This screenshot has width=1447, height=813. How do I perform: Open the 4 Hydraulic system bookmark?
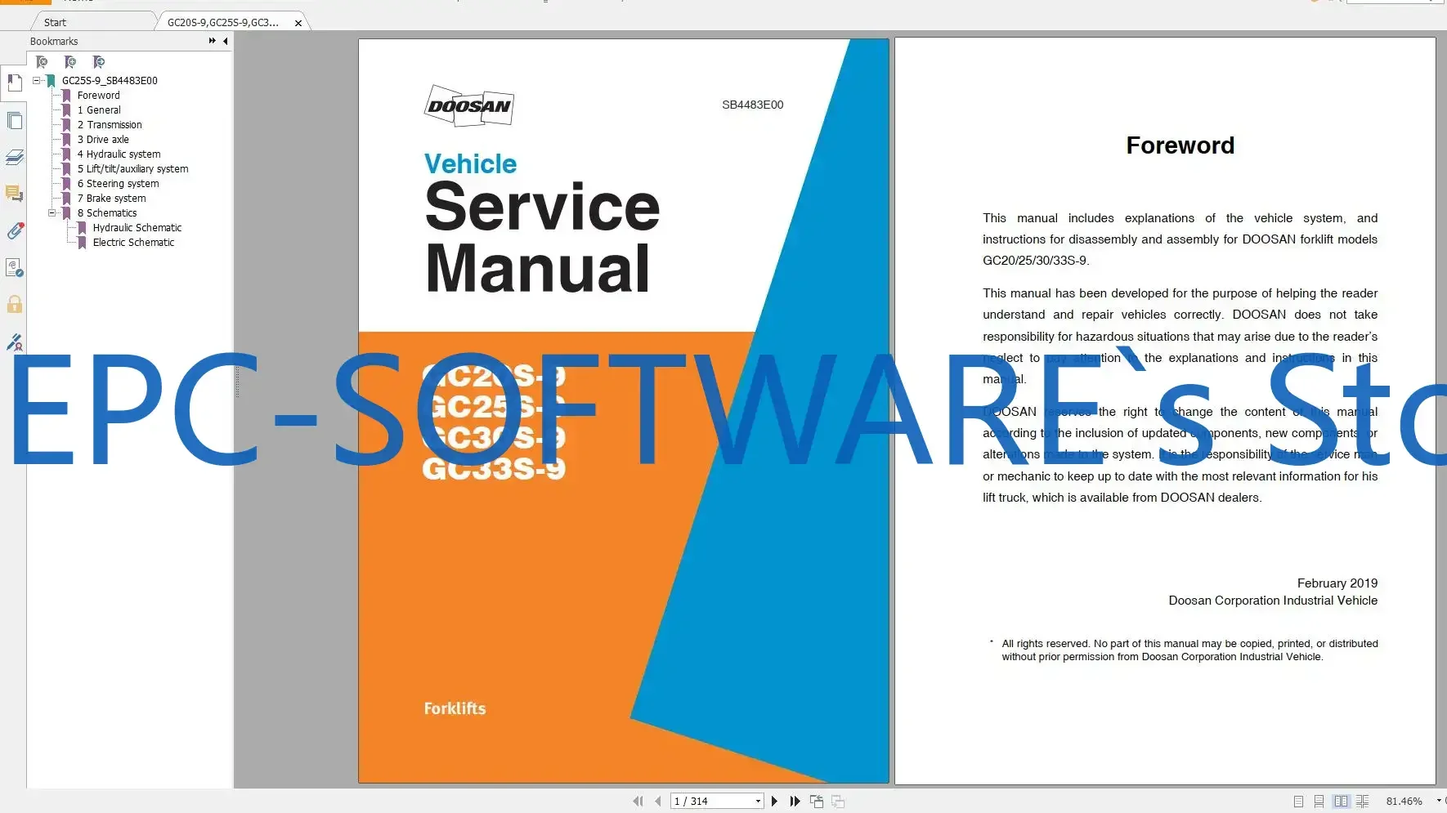(x=119, y=154)
